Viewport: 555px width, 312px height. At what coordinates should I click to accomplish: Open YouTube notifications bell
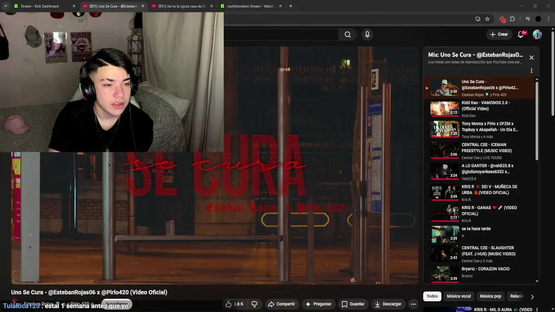point(521,35)
